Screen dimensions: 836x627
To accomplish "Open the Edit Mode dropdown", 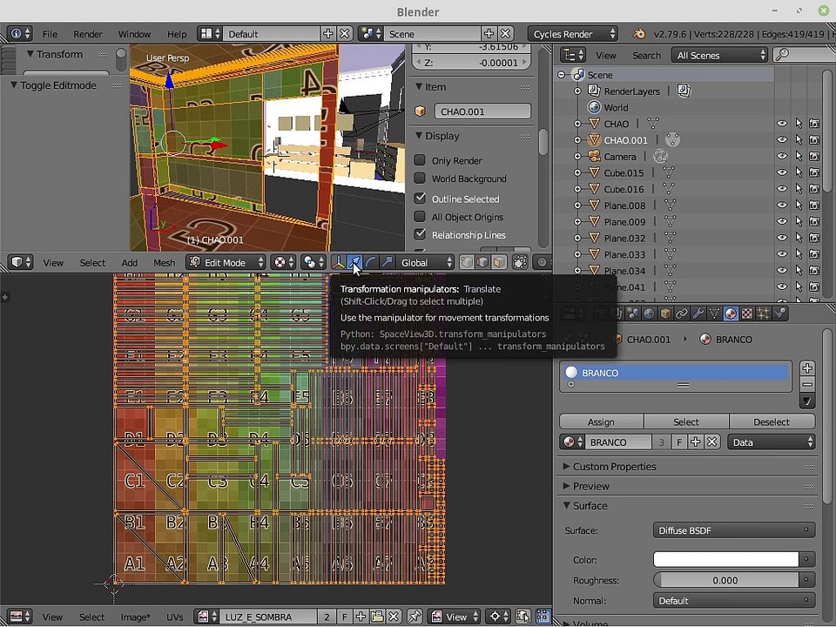I will tap(226, 262).
